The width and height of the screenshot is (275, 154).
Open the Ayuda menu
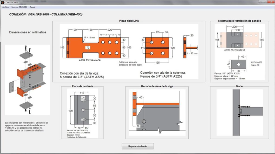[x=33, y=7]
